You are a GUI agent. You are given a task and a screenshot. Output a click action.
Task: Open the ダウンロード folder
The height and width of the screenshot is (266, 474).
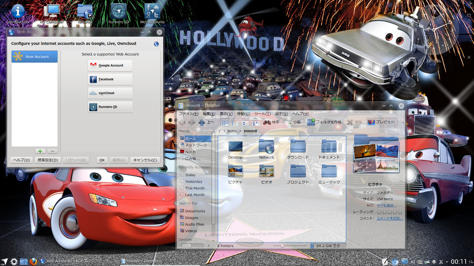[x=298, y=150]
